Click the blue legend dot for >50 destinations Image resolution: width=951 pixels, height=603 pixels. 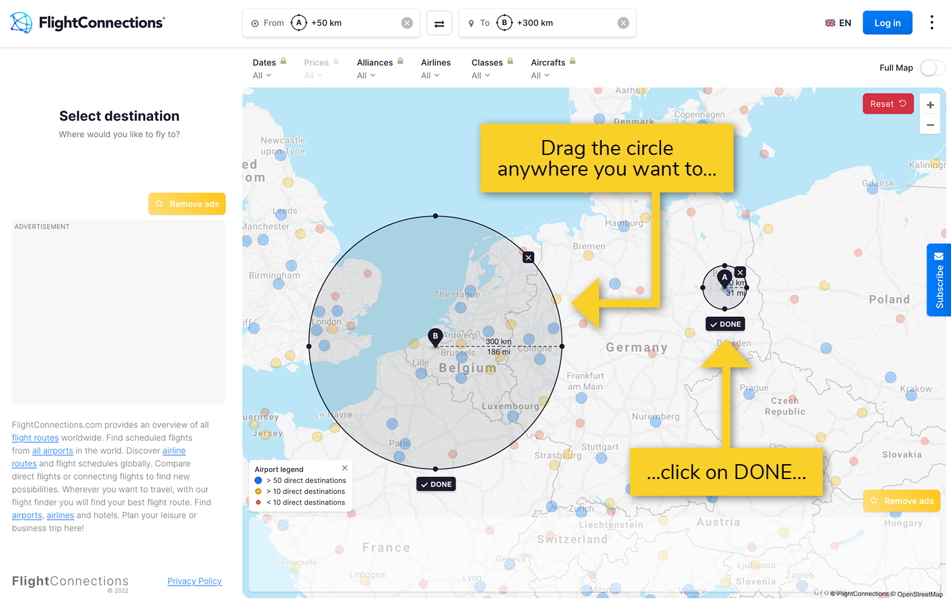click(258, 480)
